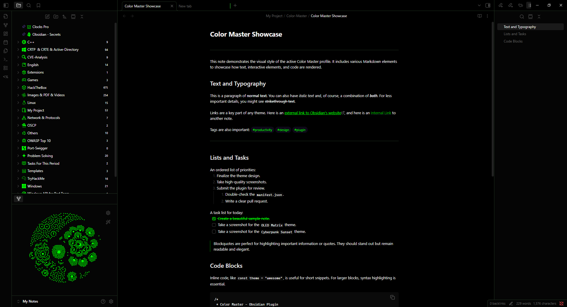567x307 pixels.
Task: Toggle the left sidebar panel icon
Action: click(6, 5)
